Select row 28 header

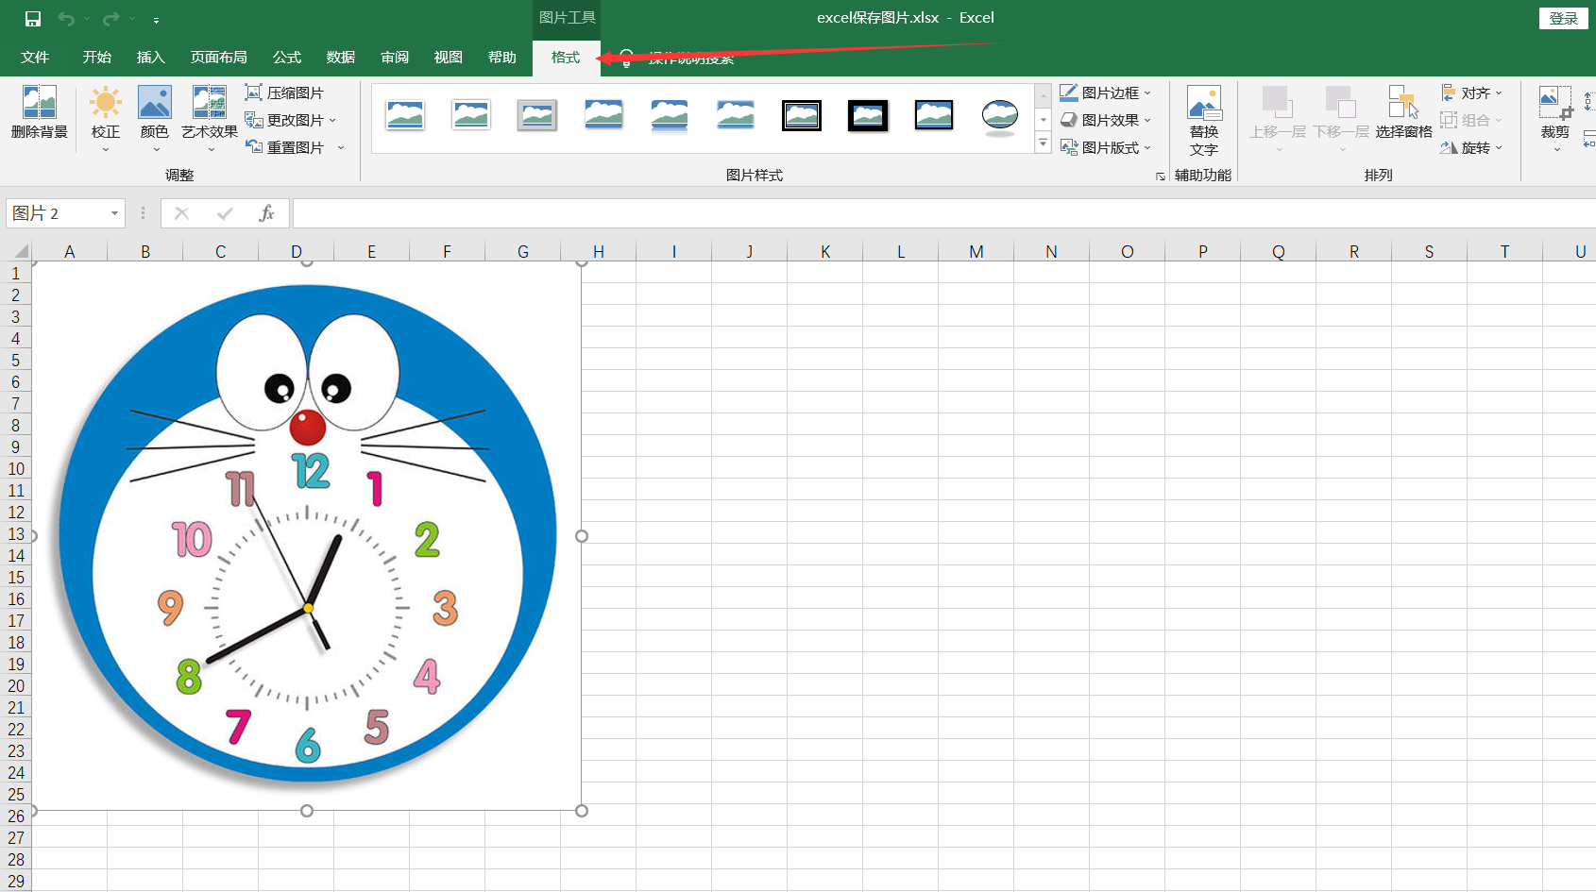pyautogui.click(x=16, y=859)
